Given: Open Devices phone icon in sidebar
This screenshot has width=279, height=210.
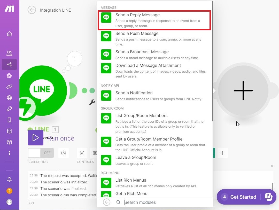Looking at the screenshot, I should pyautogui.click(x=10, y=120).
